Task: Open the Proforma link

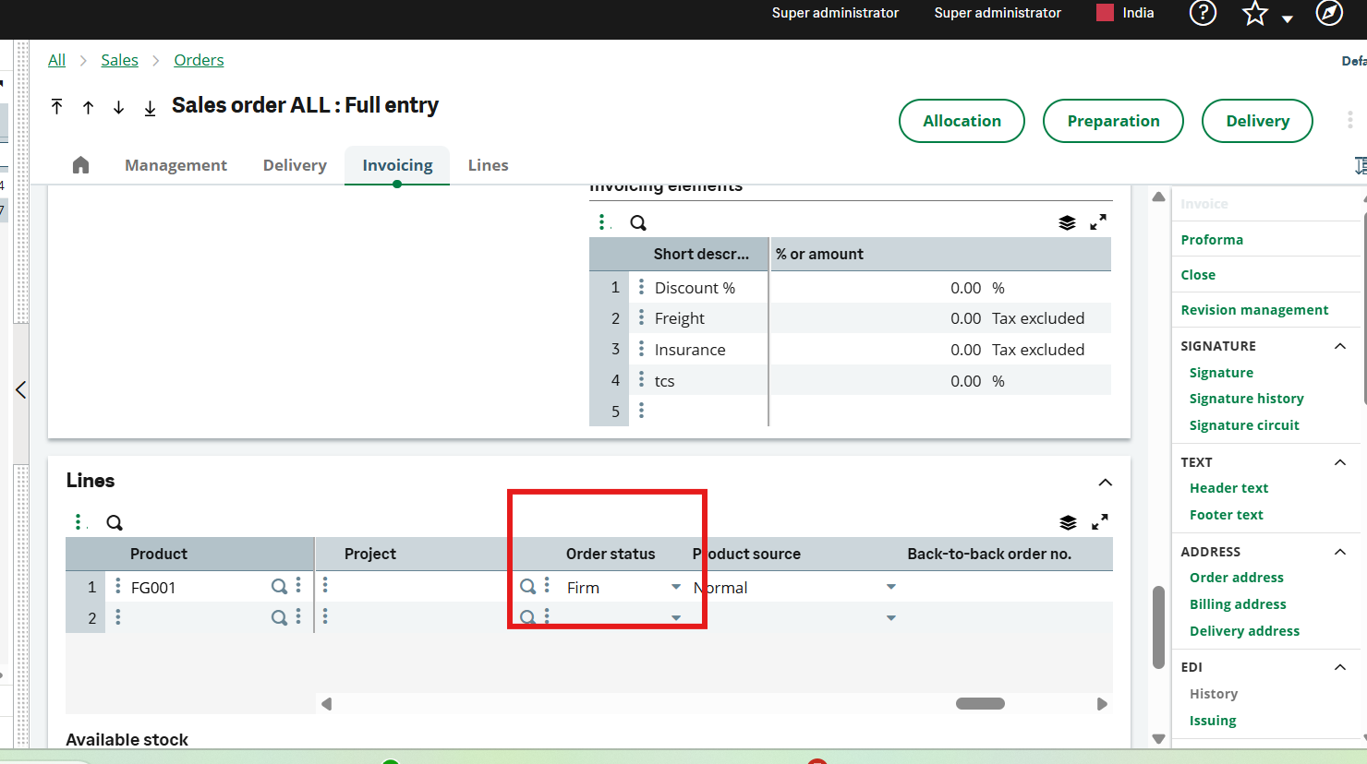Action: click(1212, 240)
